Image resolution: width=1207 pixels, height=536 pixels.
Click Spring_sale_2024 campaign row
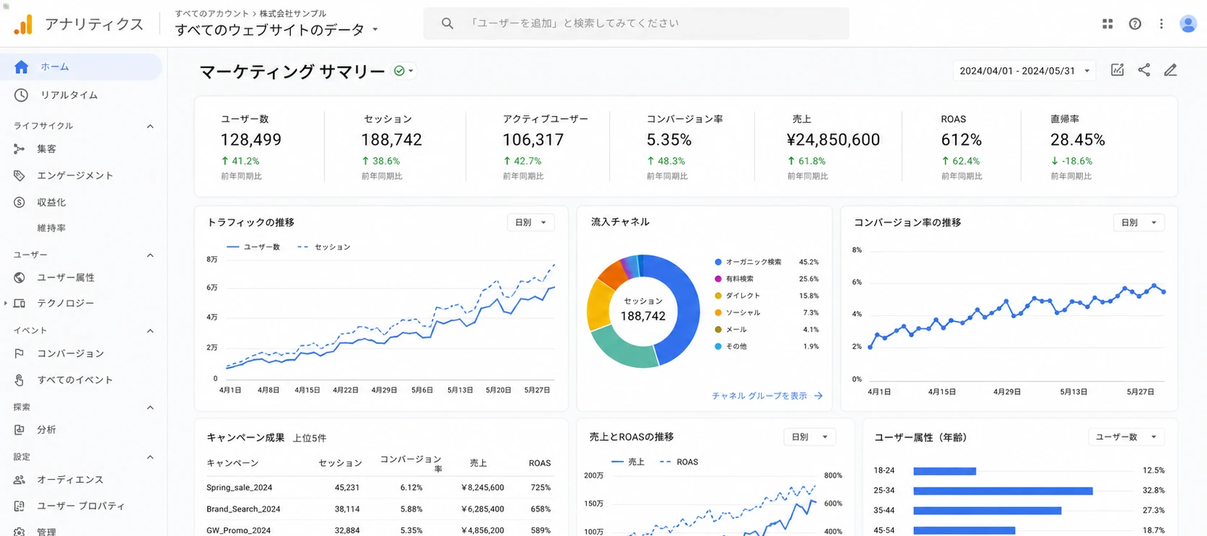tap(379, 488)
